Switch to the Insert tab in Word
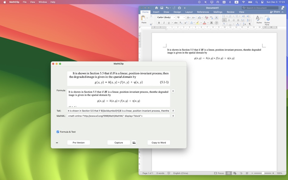The width and height of the screenshot is (288, 180). click(x=156, y=12)
